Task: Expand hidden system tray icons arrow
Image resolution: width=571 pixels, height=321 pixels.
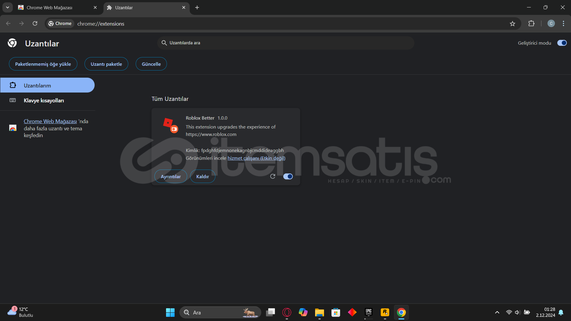Action: click(497, 312)
